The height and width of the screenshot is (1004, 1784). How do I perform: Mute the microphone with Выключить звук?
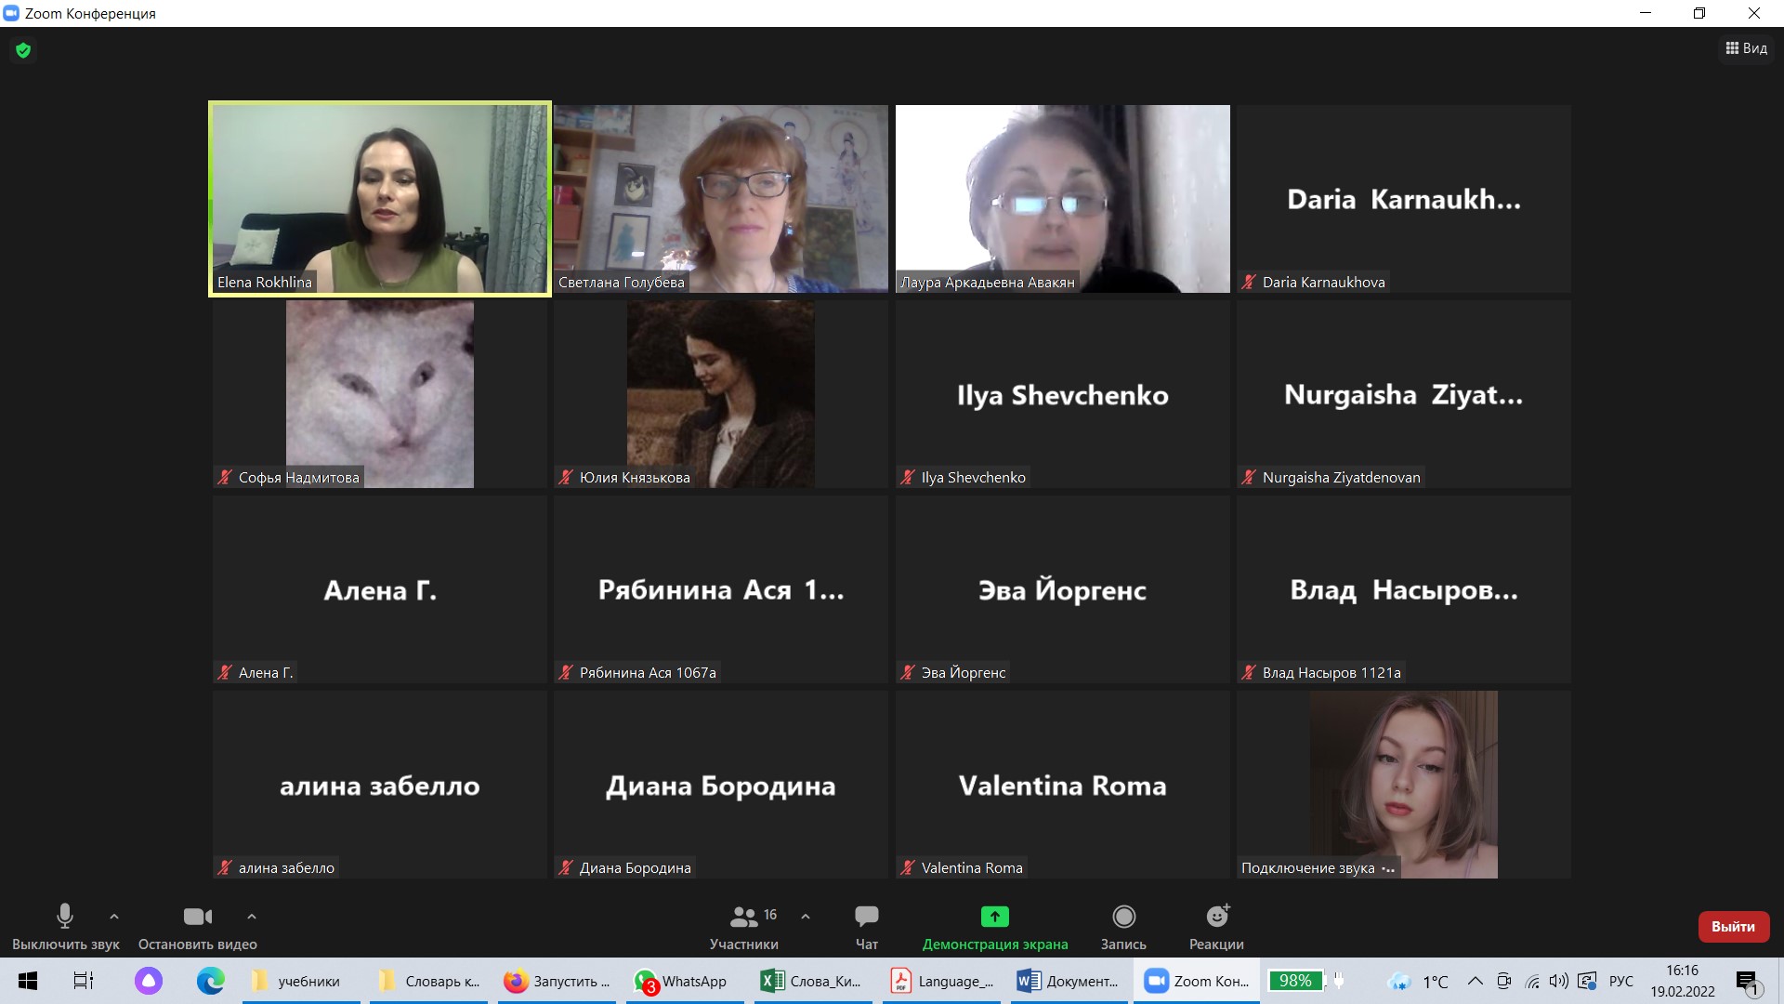click(x=65, y=927)
